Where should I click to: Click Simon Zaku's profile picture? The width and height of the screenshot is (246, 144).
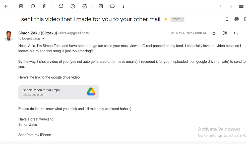click(9, 36)
